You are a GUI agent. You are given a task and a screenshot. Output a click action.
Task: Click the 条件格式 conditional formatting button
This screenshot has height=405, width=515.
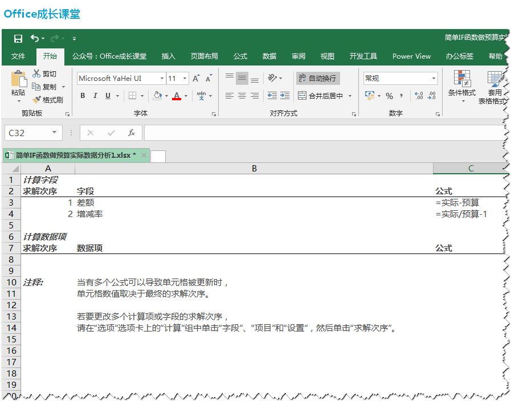[x=462, y=86]
